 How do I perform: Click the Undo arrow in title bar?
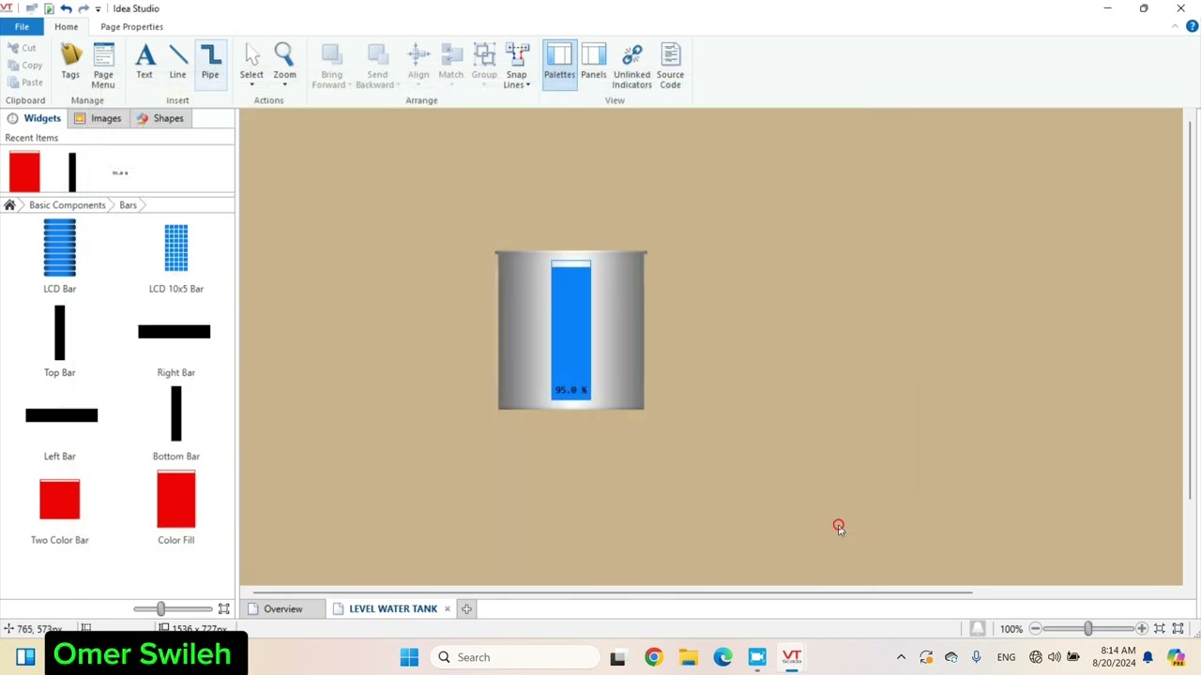[x=66, y=8]
